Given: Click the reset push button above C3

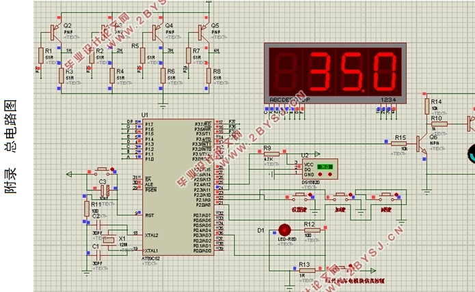Looking at the screenshot, I should click(x=103, y=171).
